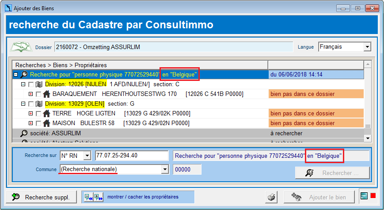384x210 pixels.
Task: Click the Rechercher button
Action: [x=332, y=173]
